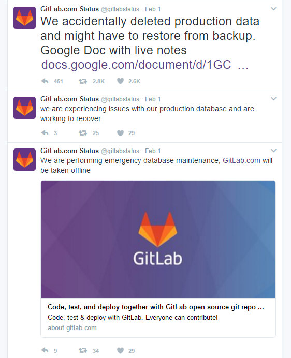Open GitLab avatar on emergency maintenance tweet
Image resolution: width=291 pixels, height=358 pixels.
tap(24, 159)
